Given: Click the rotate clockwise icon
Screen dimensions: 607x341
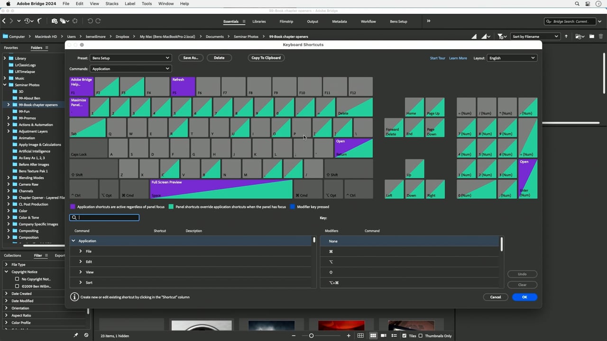Looking at the screenshot, I should click(98, 21).
